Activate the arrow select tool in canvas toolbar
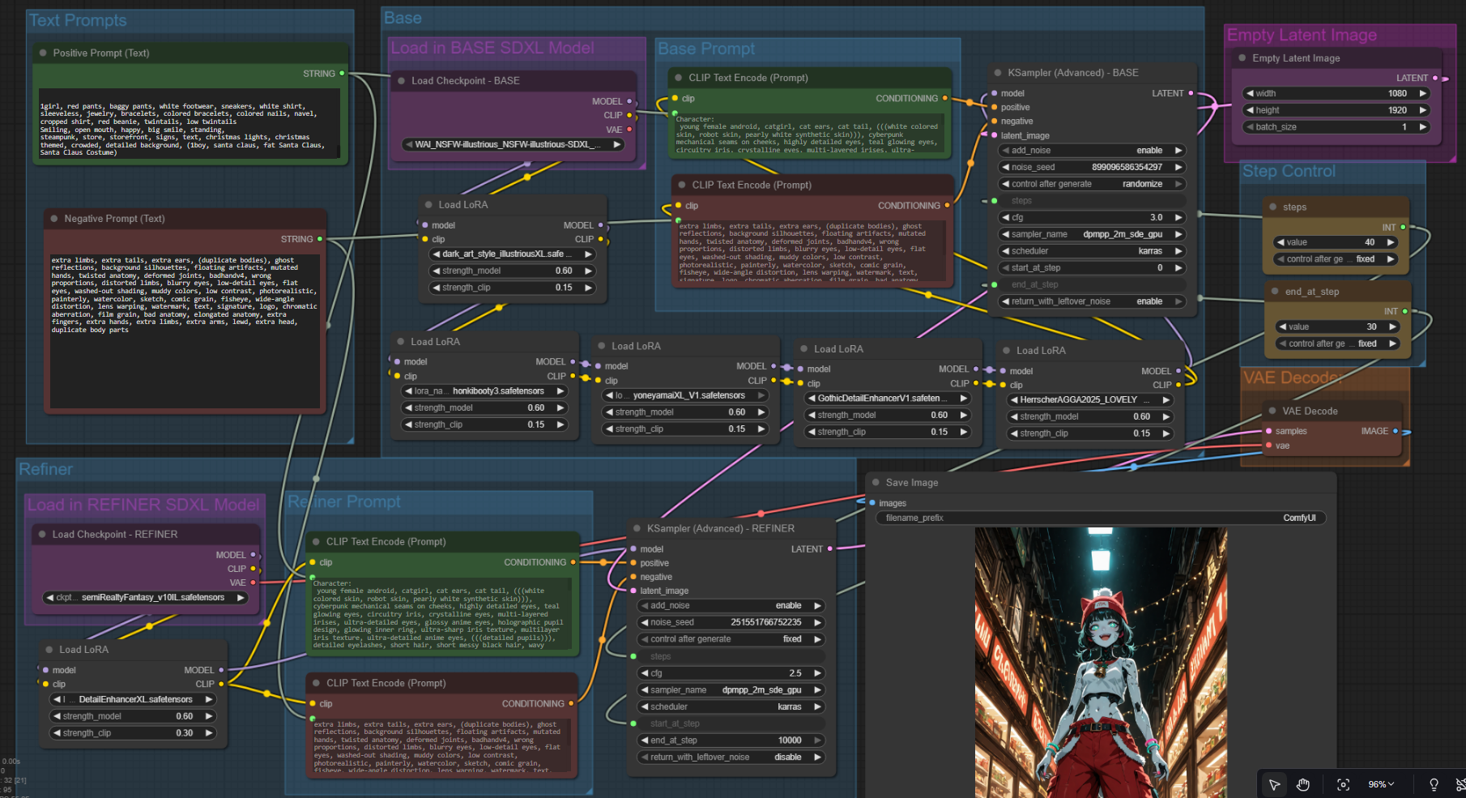 point(1274,784)
